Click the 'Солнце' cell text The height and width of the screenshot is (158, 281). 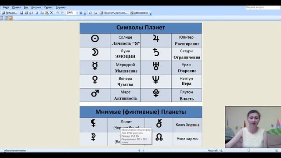click(x=126, y=37)
